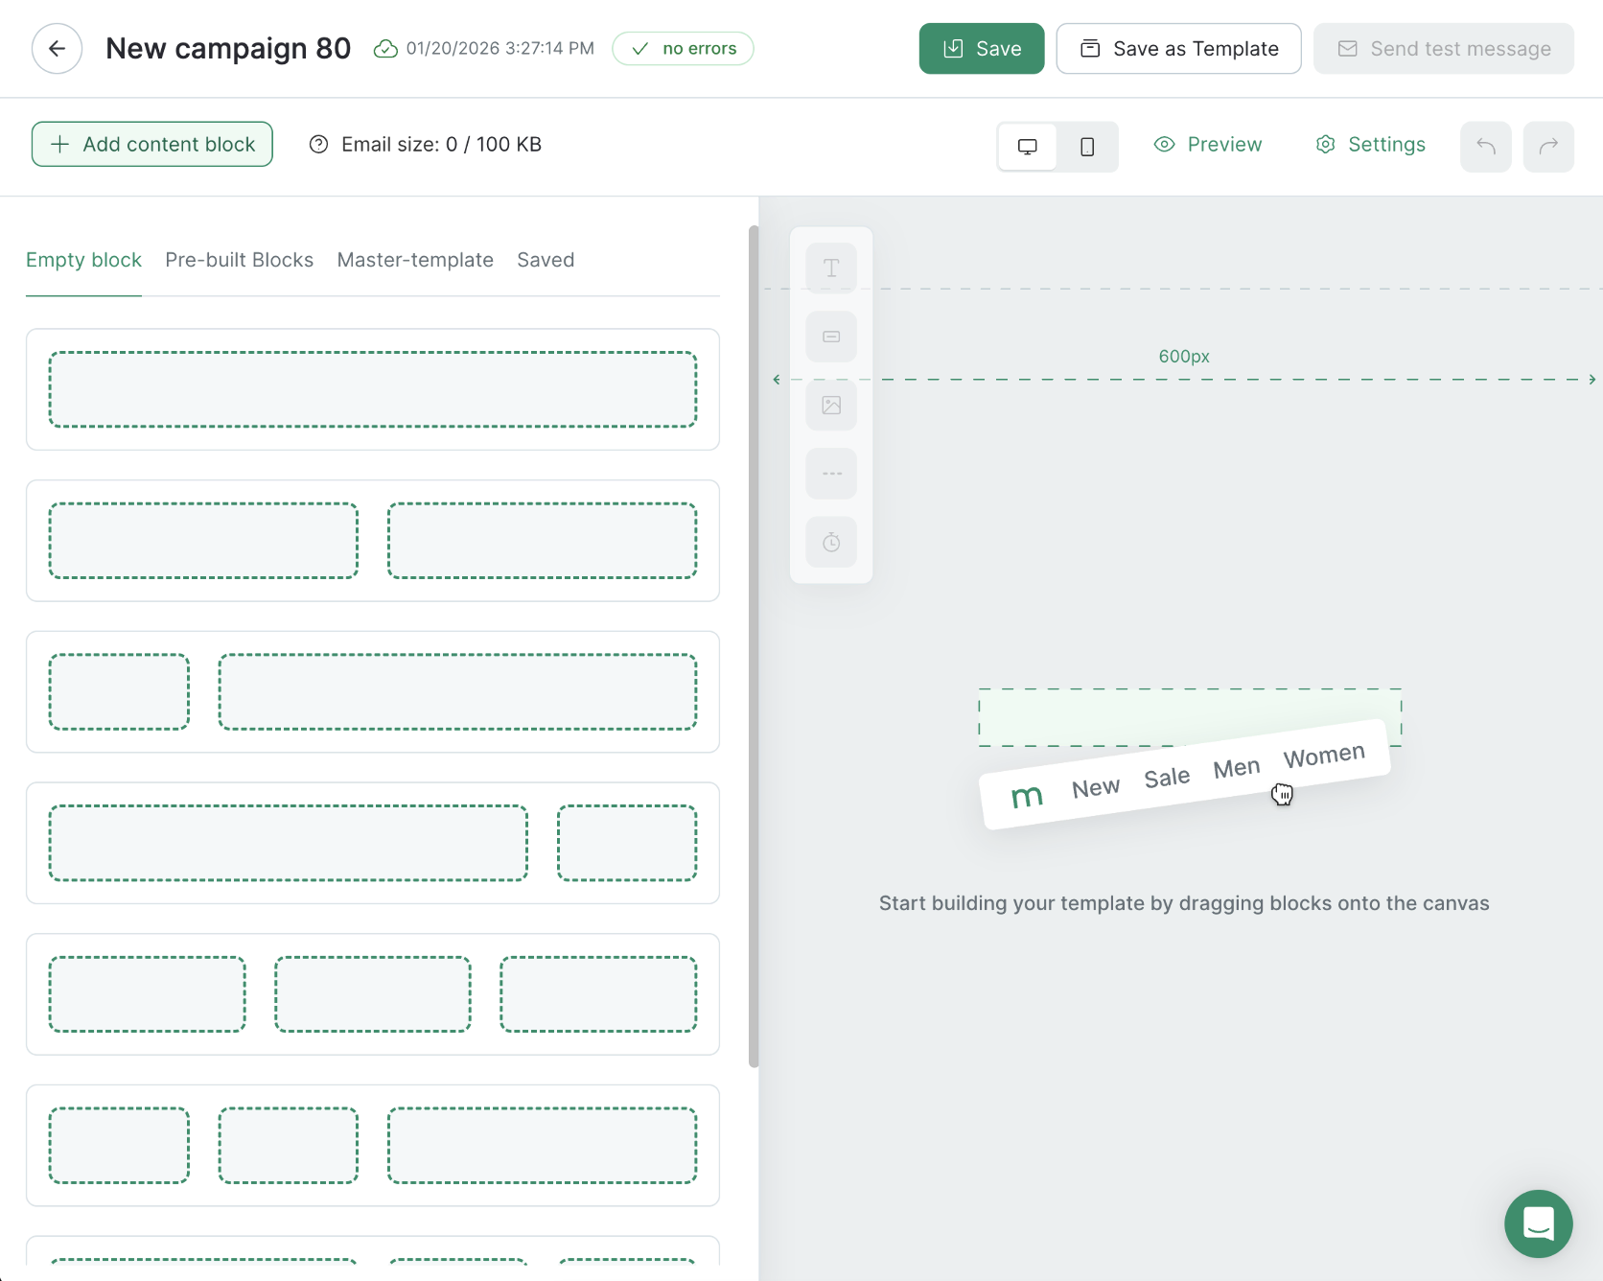Open the template Settings

click(x=1370, y=144)
